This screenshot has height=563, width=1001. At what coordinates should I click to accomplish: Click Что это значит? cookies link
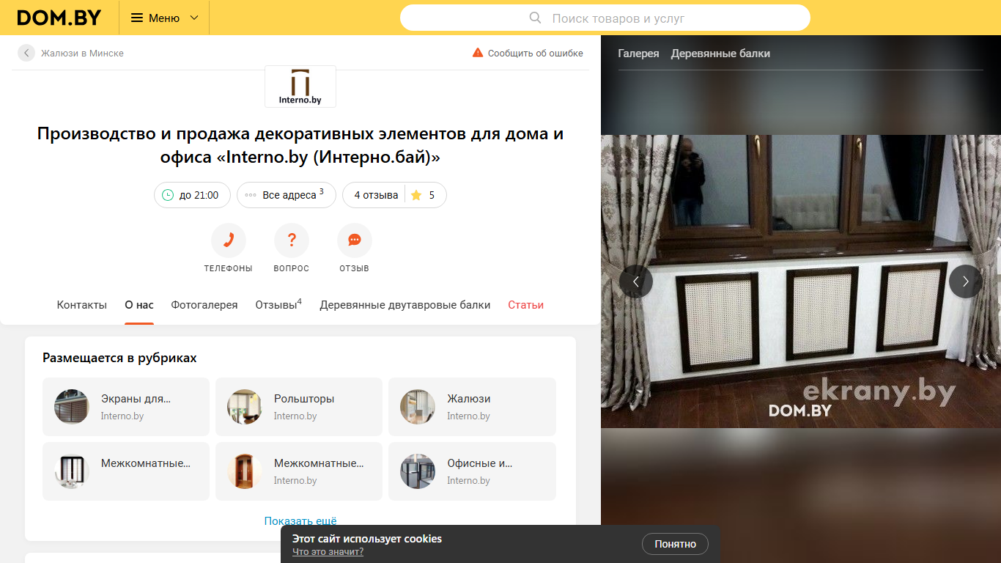(328, 552)
